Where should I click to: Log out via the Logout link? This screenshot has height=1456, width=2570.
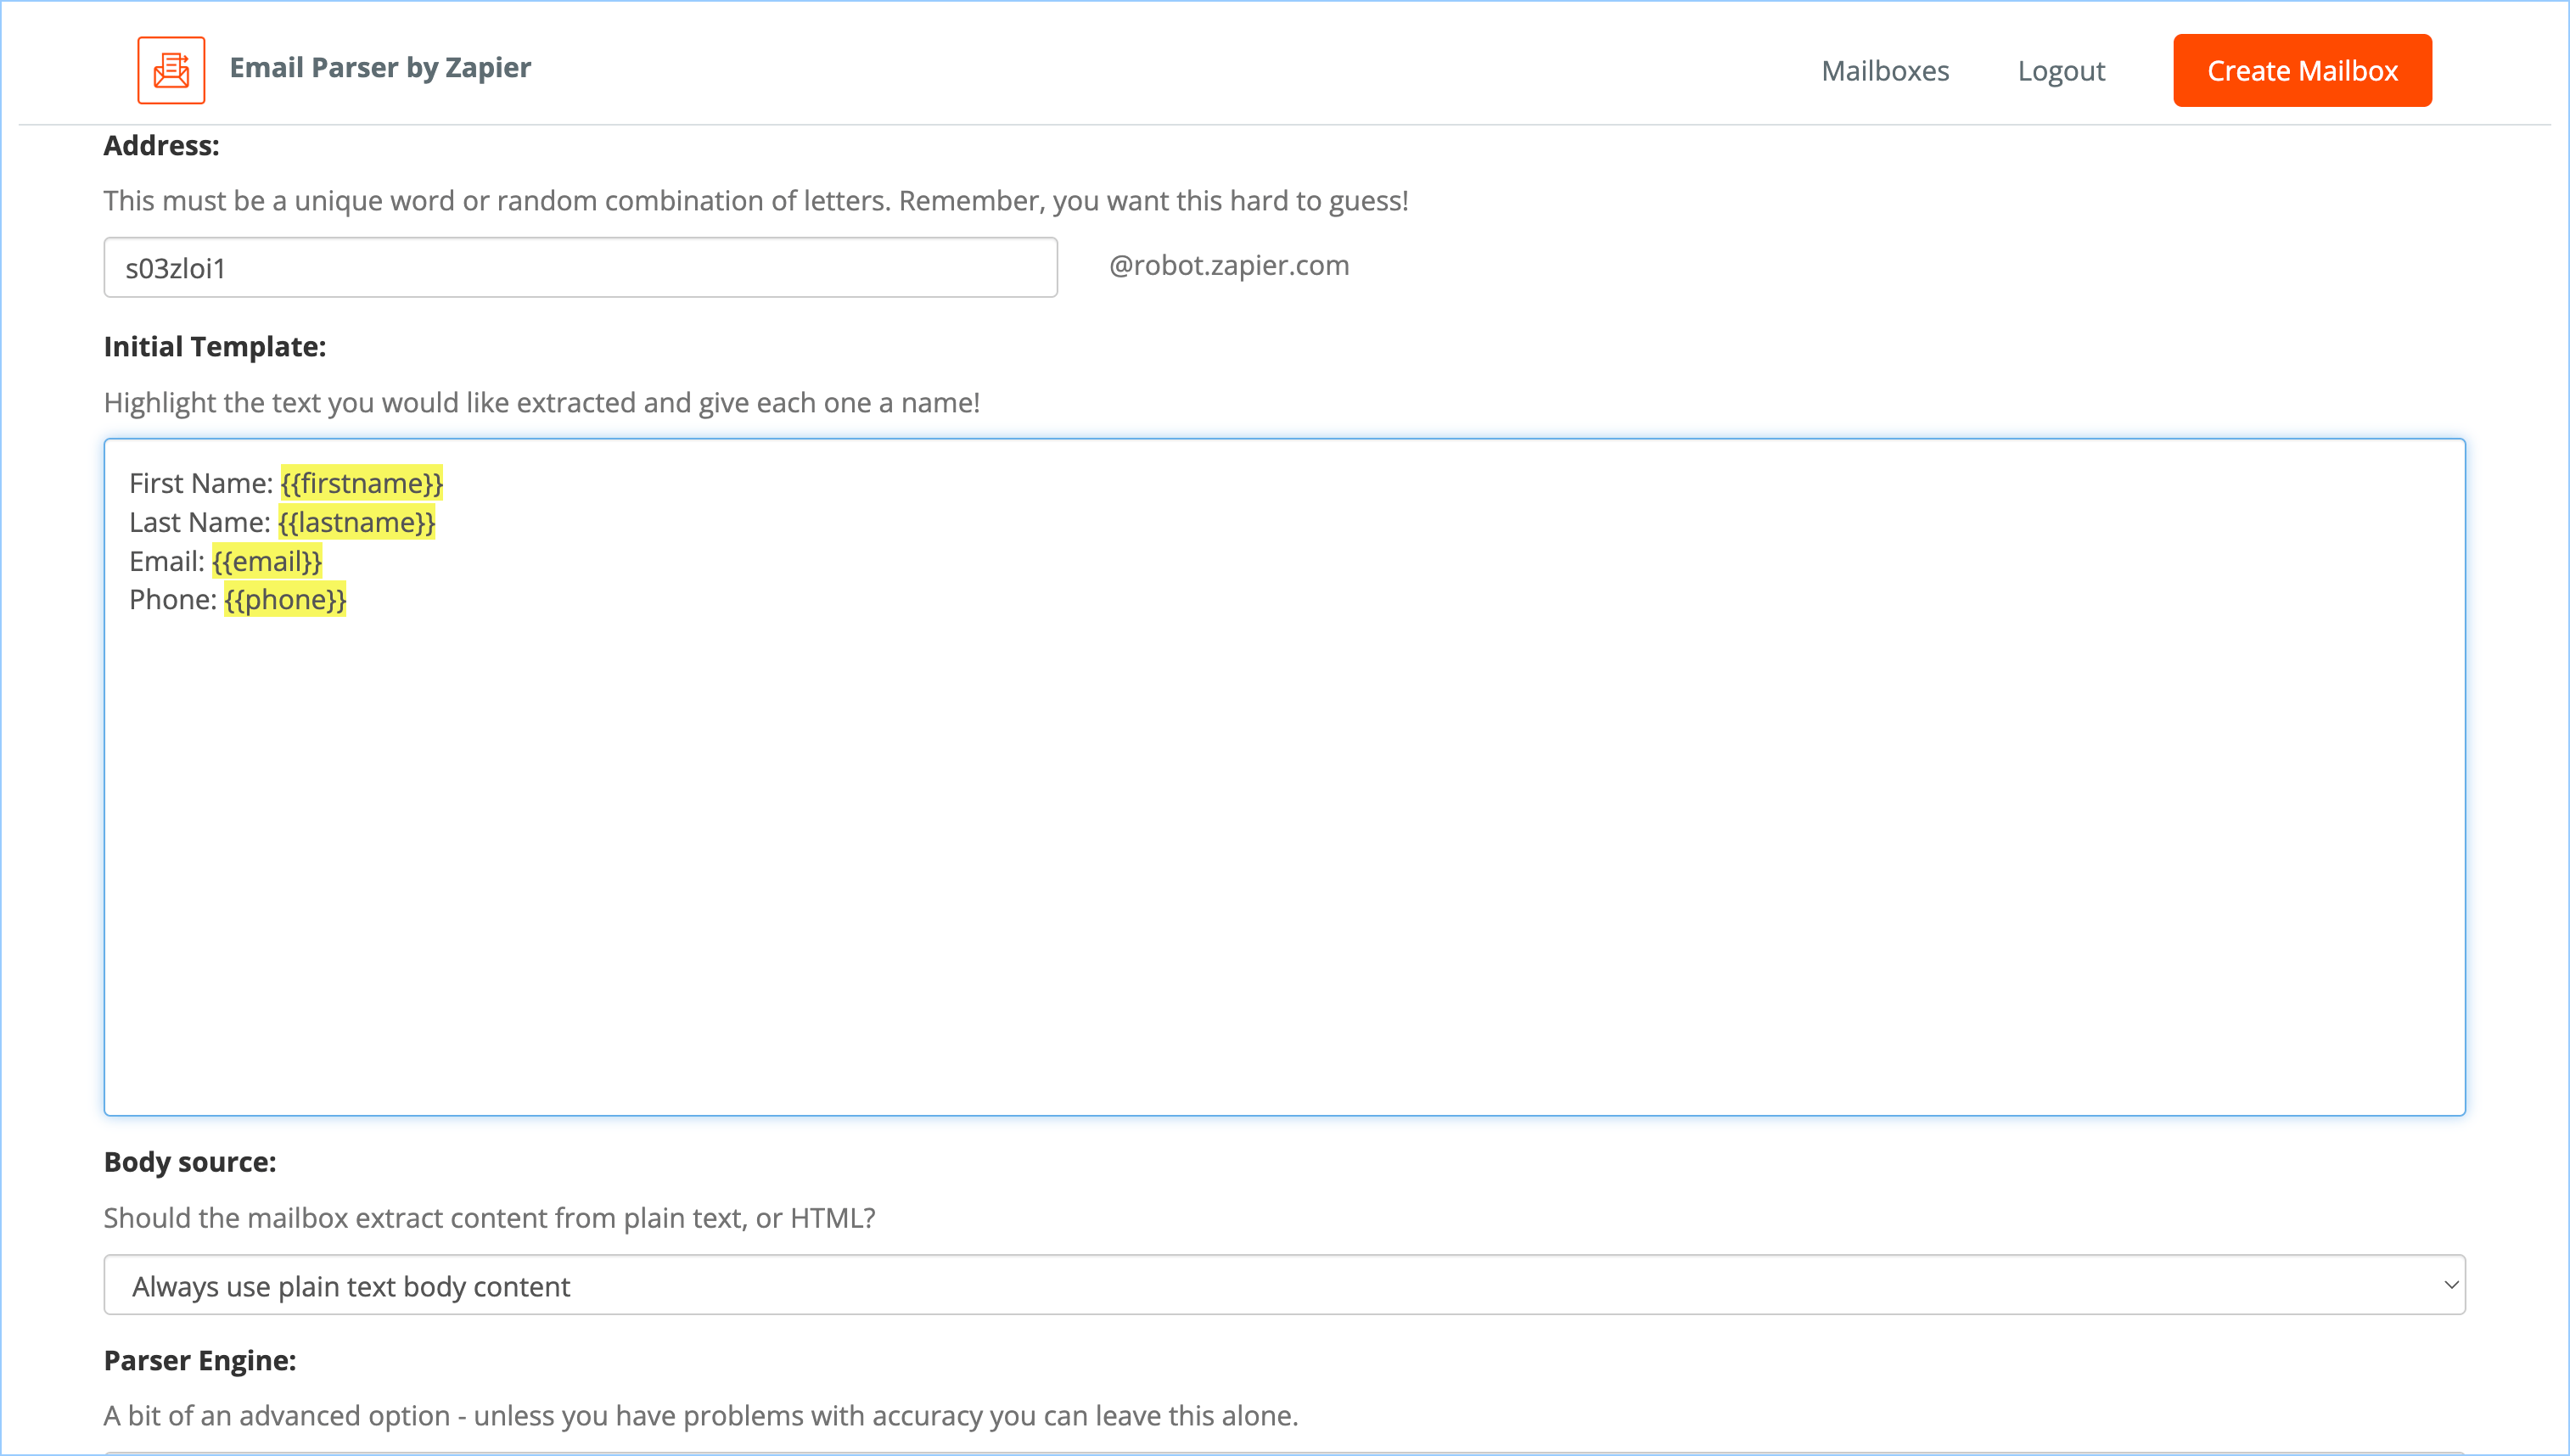(x=2061, y=71)
